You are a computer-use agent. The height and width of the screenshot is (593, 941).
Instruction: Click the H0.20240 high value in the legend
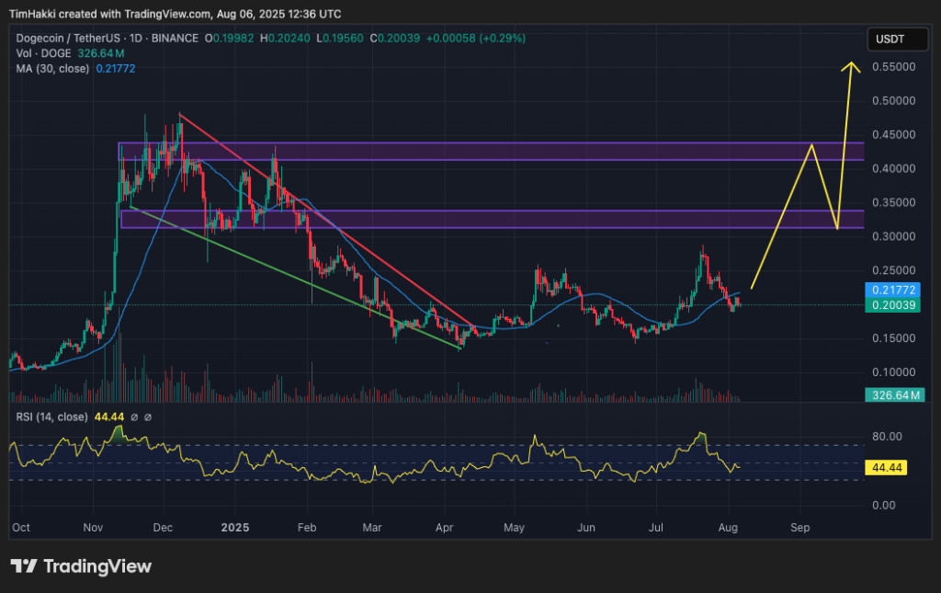pos(285,39)
